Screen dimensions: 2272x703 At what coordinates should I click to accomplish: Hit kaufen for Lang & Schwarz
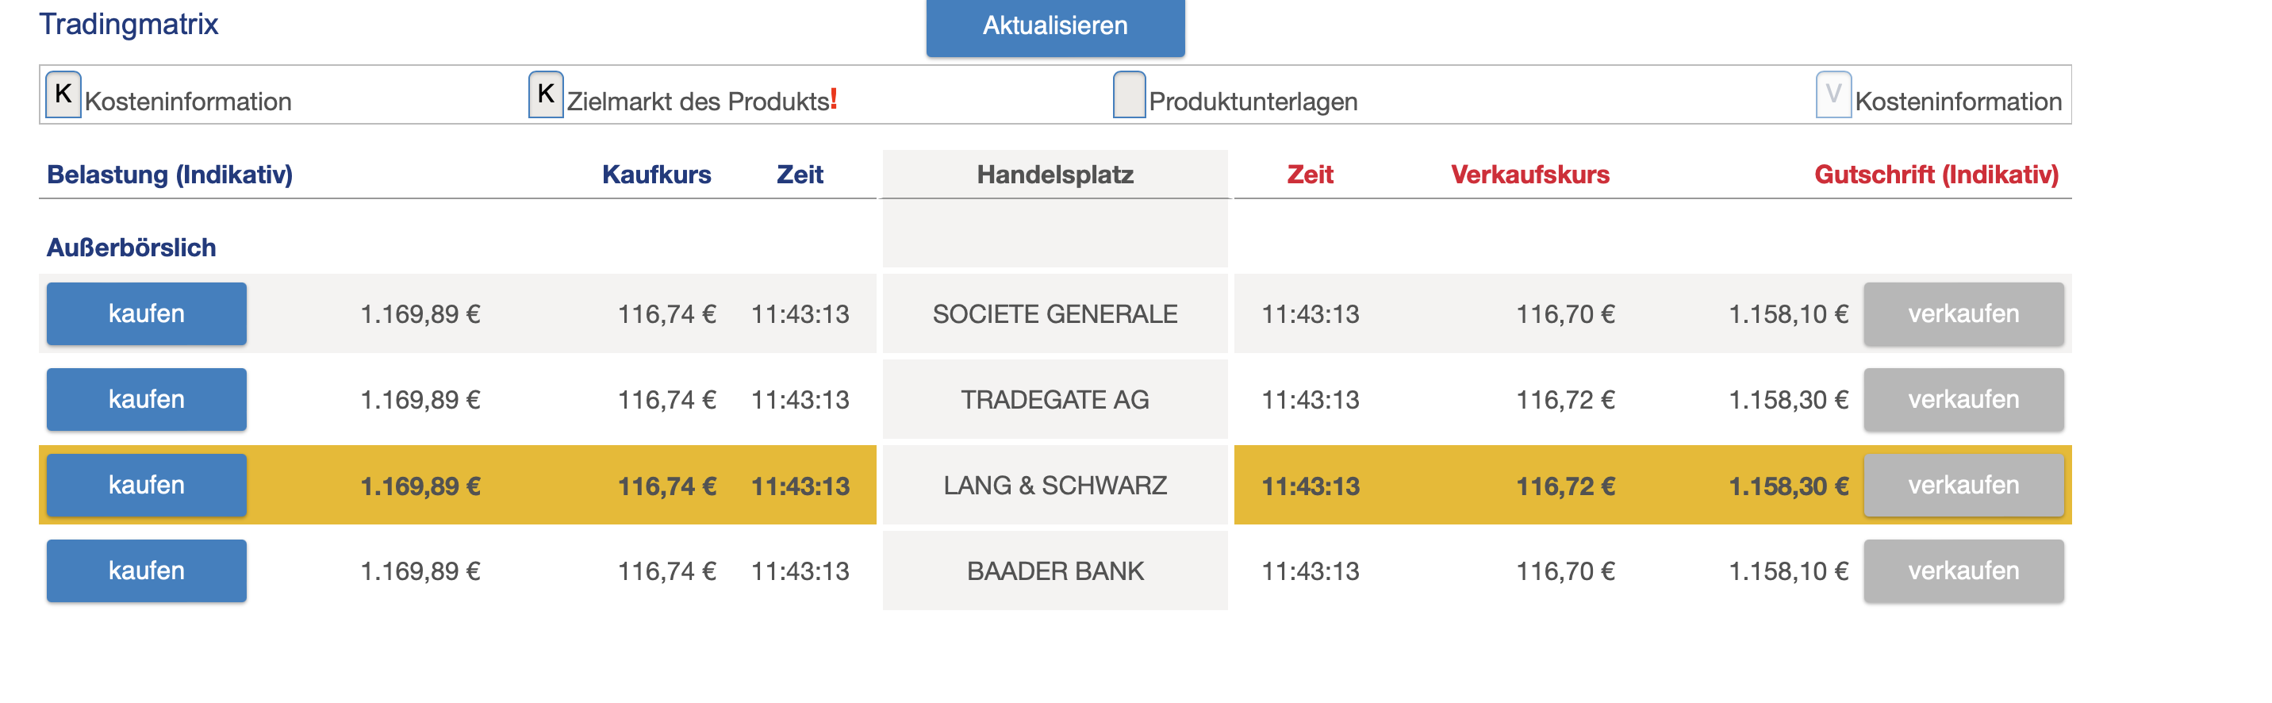click(147, 485)
